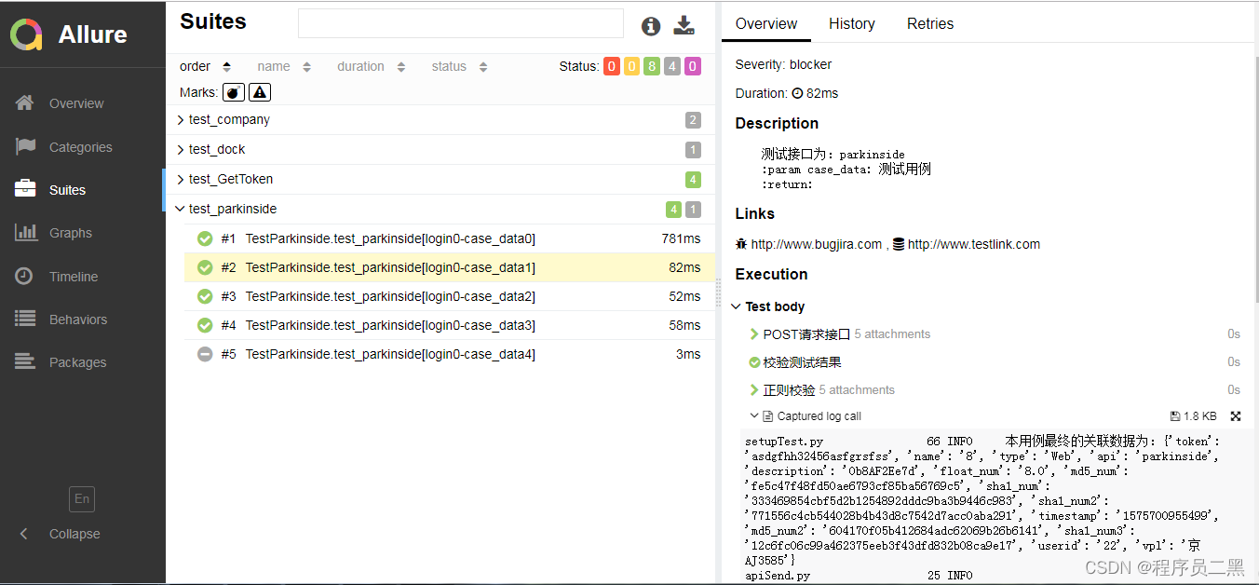Viewport: 1259px width, 585px height.
Task: Click the collapse arrow icon
Action: point(24,534)
